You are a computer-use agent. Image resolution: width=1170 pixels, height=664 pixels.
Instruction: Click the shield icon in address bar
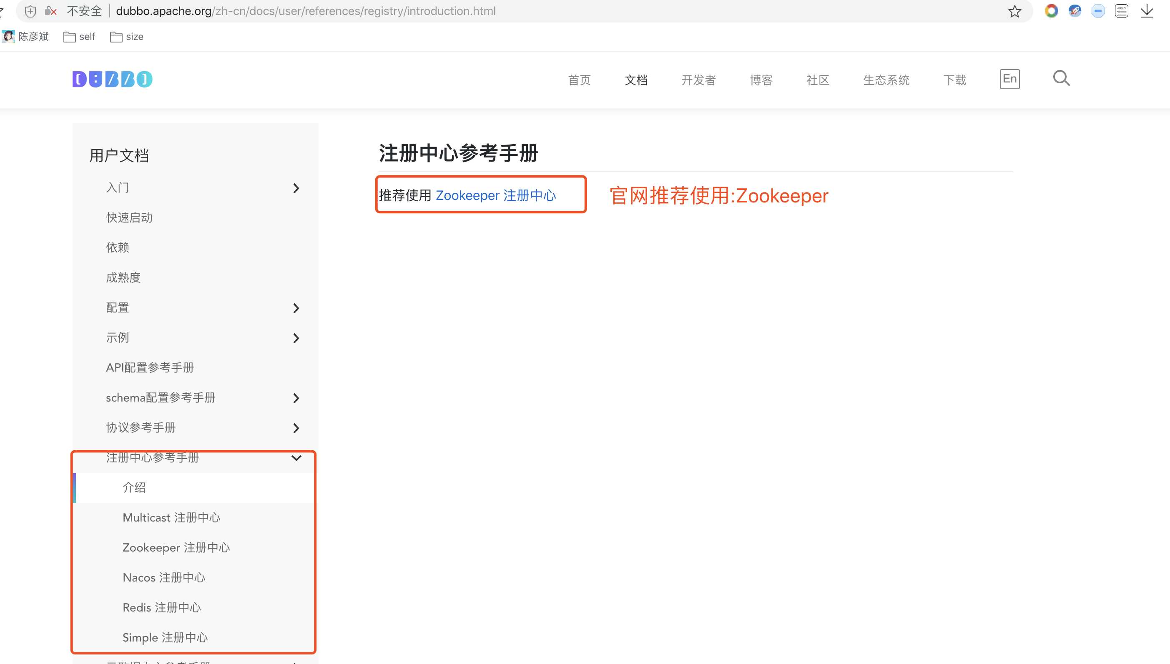tap(30, 11)
